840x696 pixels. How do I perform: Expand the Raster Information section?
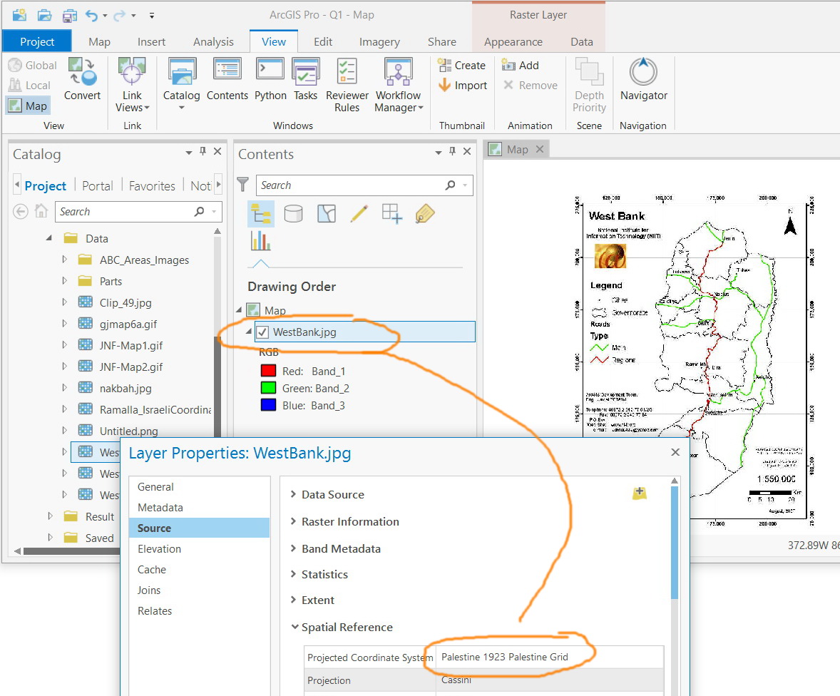point(294,521)
